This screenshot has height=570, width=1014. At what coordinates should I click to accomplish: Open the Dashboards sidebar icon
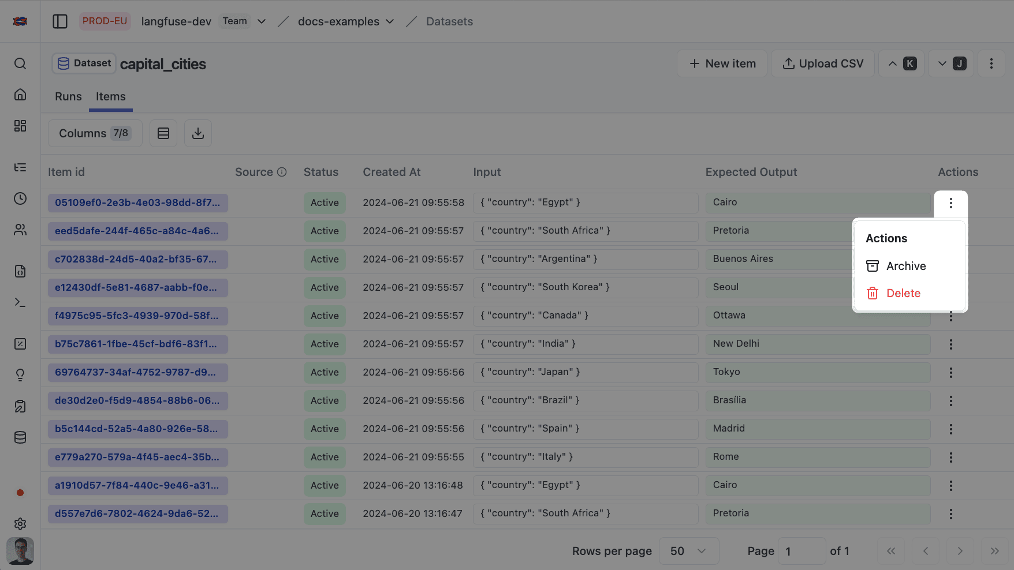(x=20, y=125)
